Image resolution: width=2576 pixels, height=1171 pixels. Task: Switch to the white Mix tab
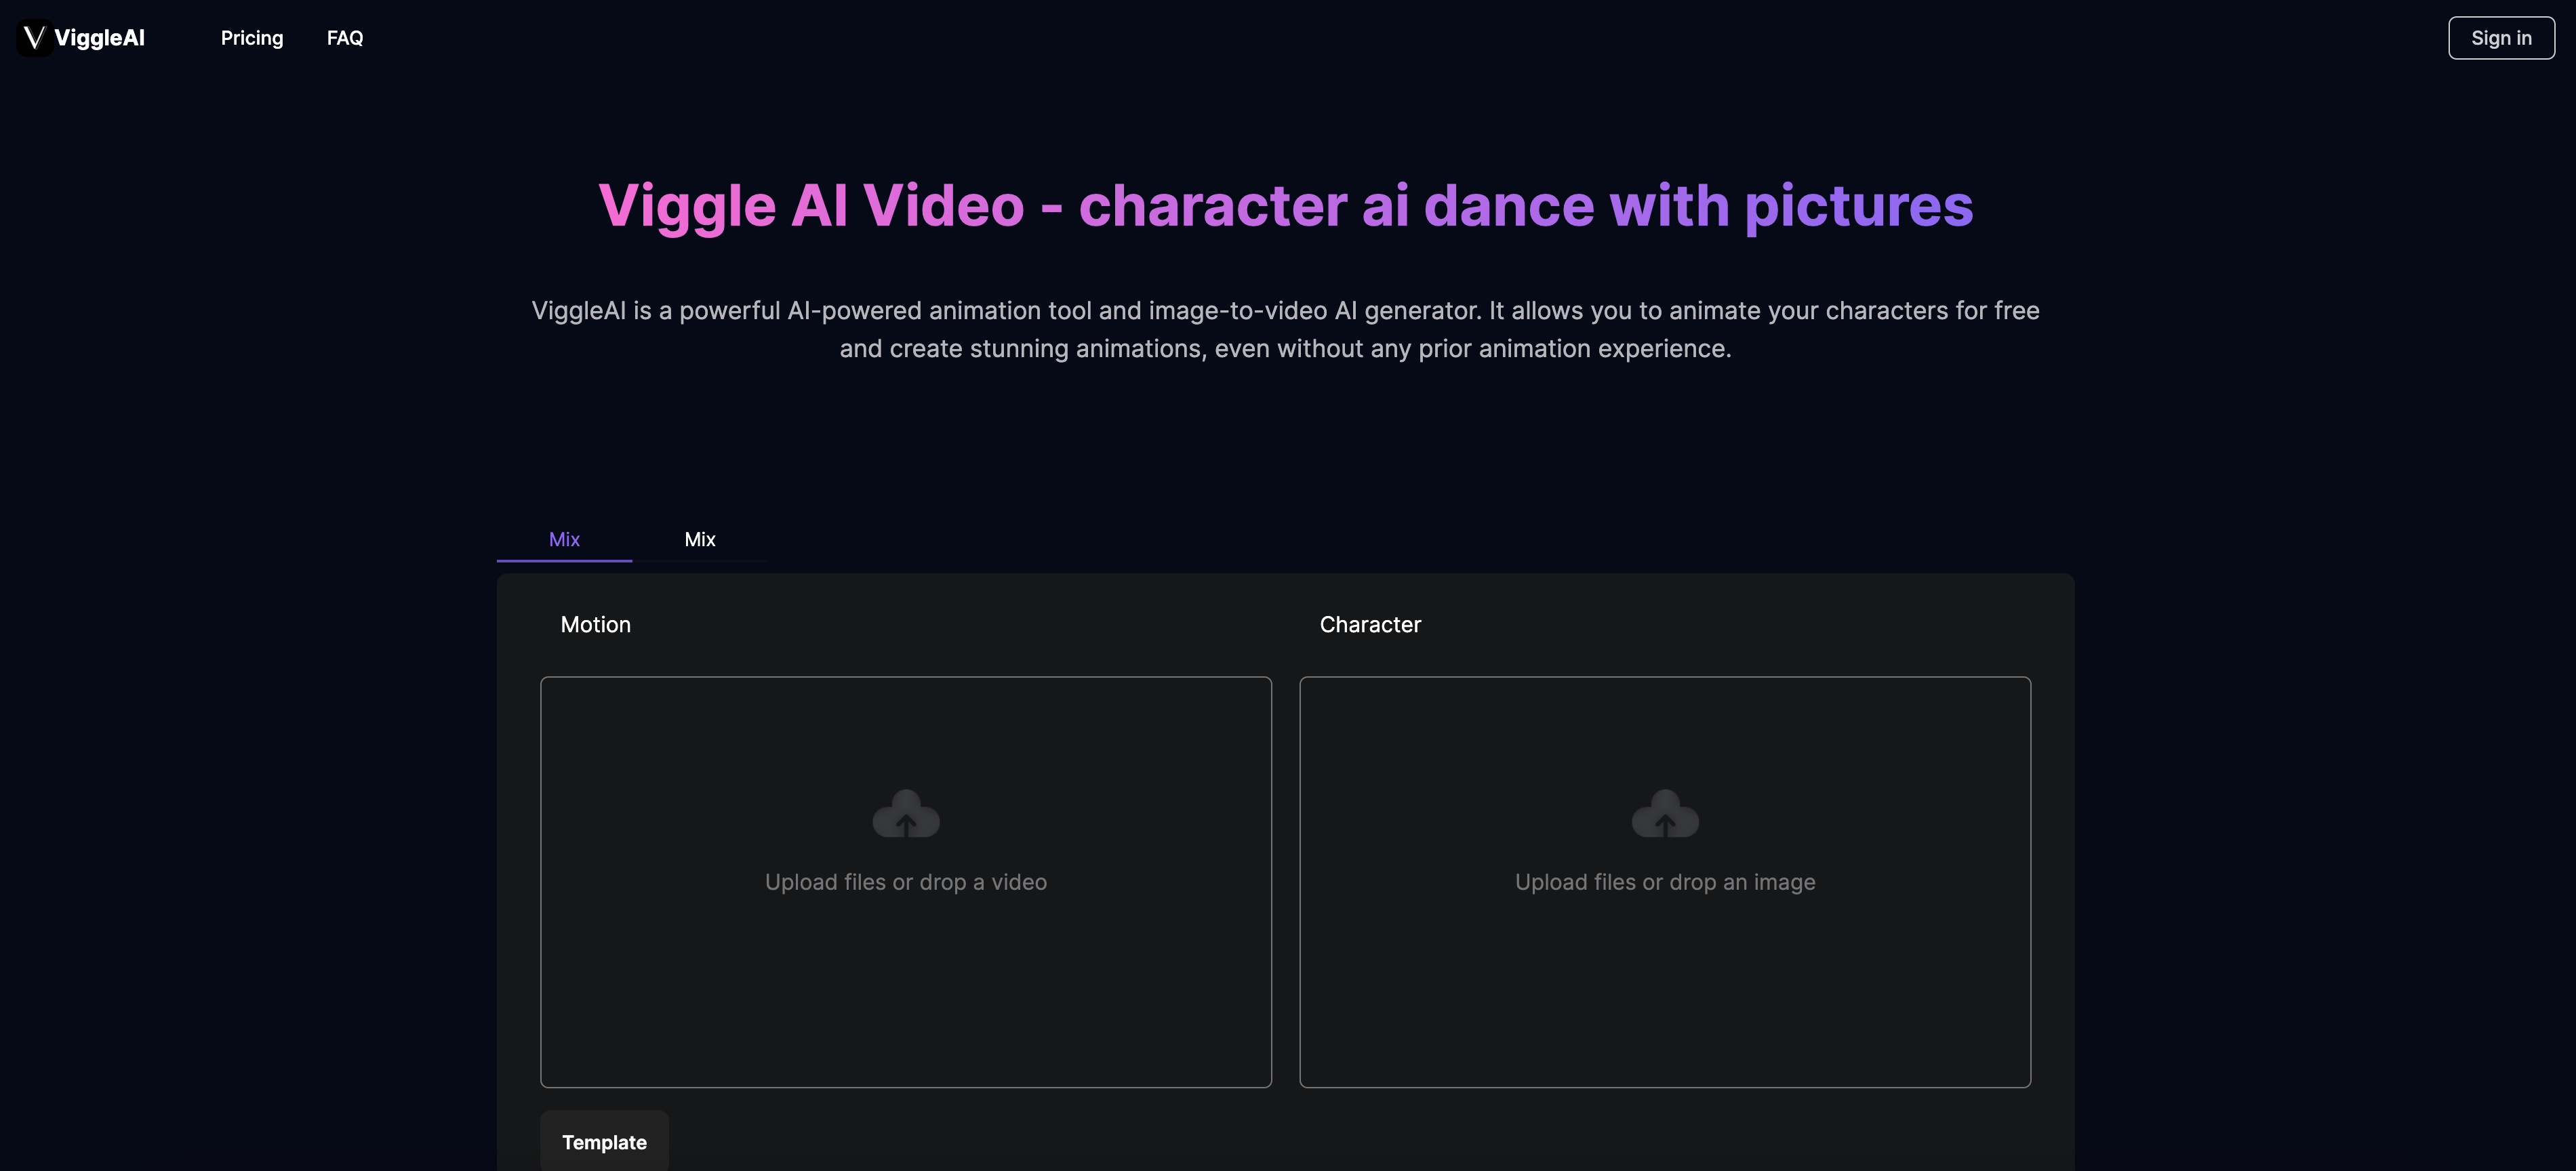coord(699,539)
